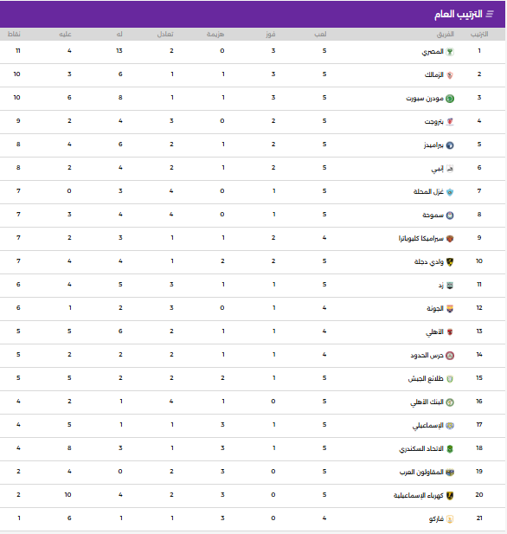Click the الجونة team name

(435, 309)
